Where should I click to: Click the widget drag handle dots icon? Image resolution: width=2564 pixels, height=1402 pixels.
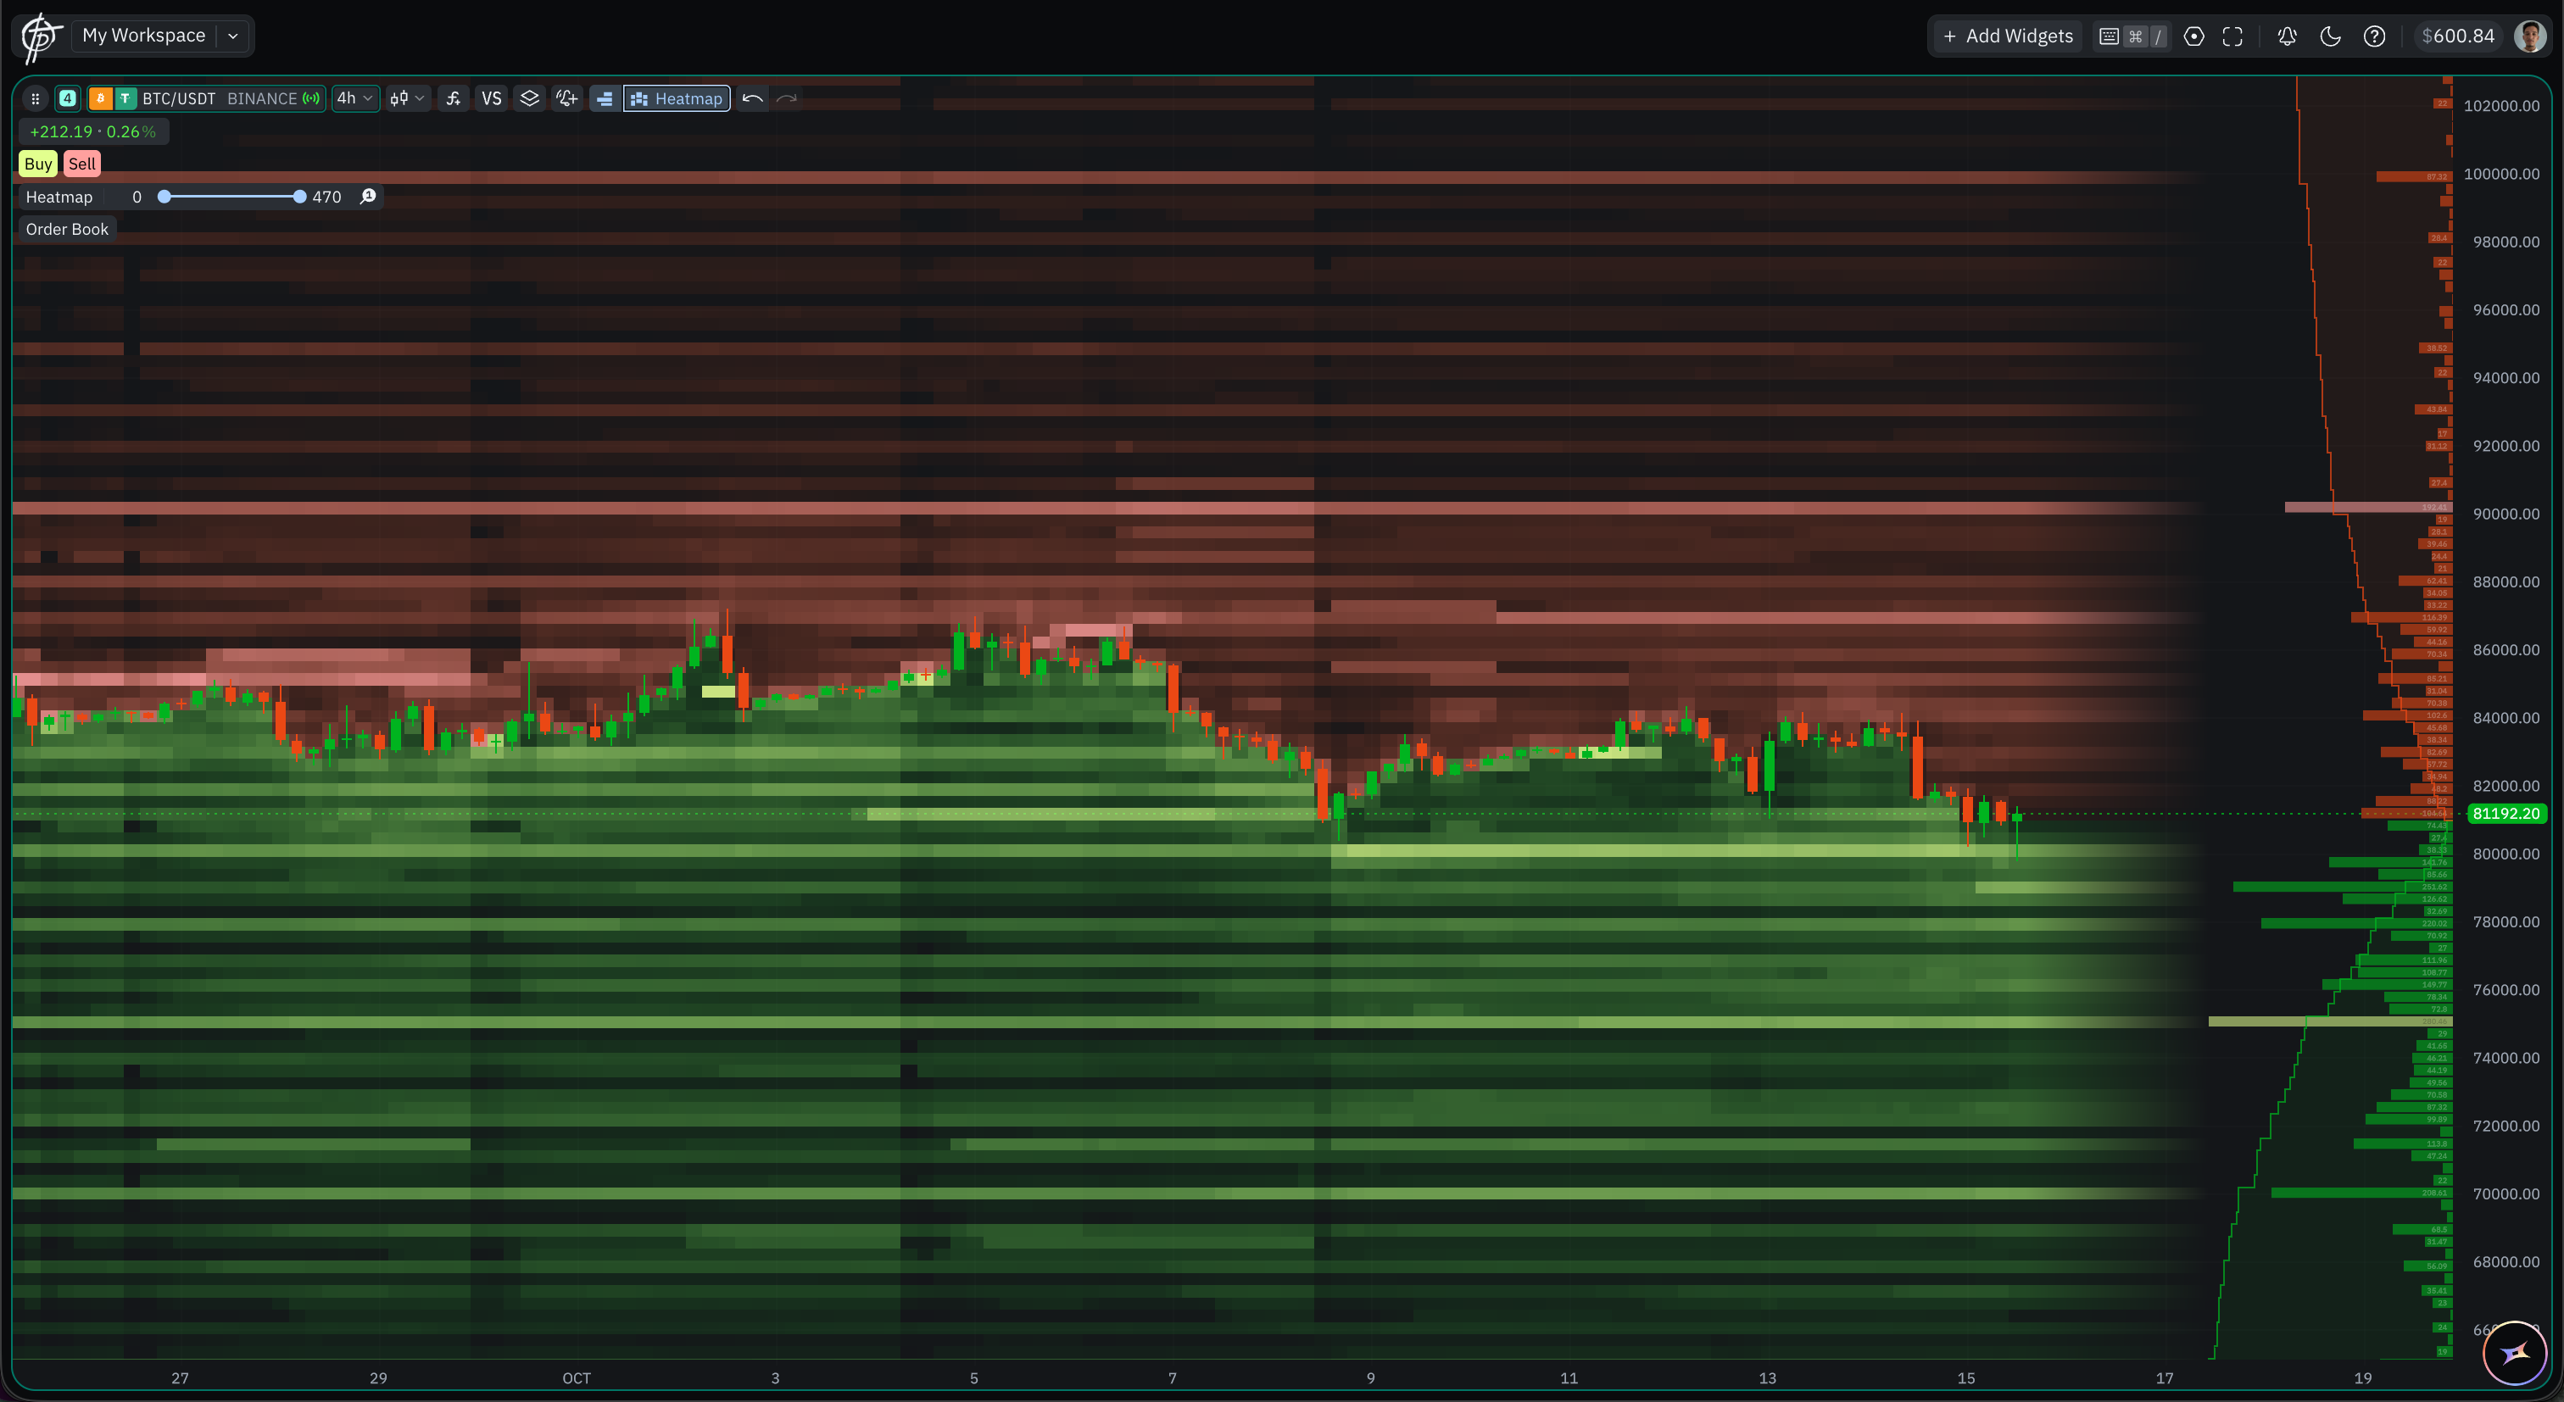click(x=35, y=98)
